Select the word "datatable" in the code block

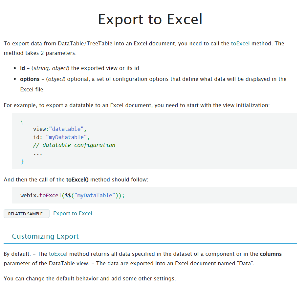point(67,129)
